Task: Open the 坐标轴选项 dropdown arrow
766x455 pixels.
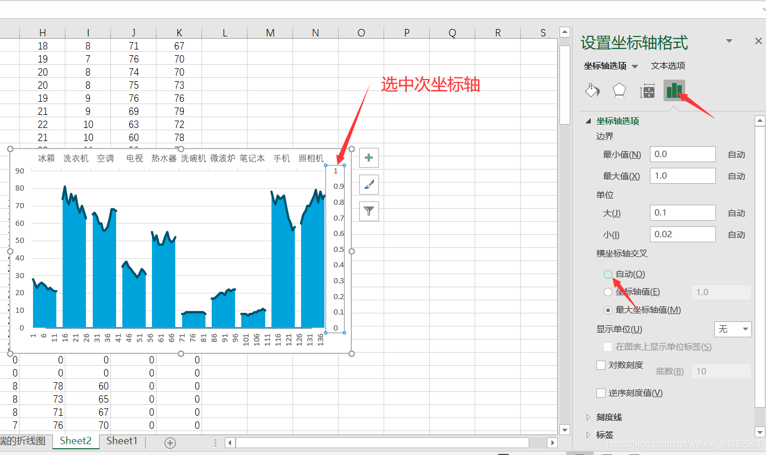Action: pyautogui.click(x=635, y=67)
